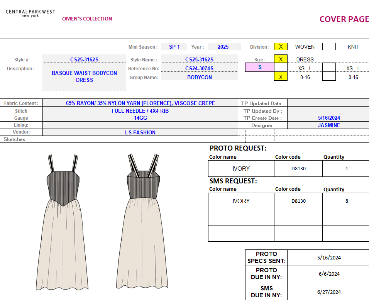
Task: Toggle the empty checkbox before second 0-16
Action: tap(329, 77)
